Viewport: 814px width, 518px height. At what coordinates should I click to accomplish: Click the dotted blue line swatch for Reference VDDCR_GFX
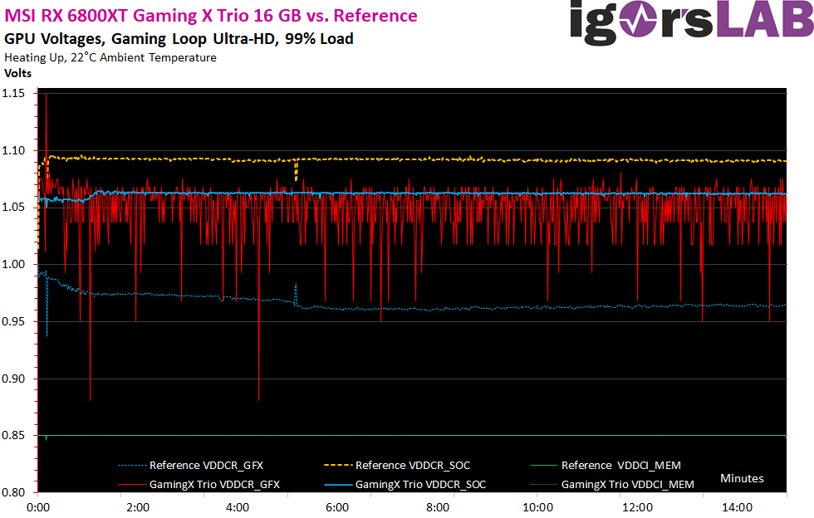click(x=132, y=466)
